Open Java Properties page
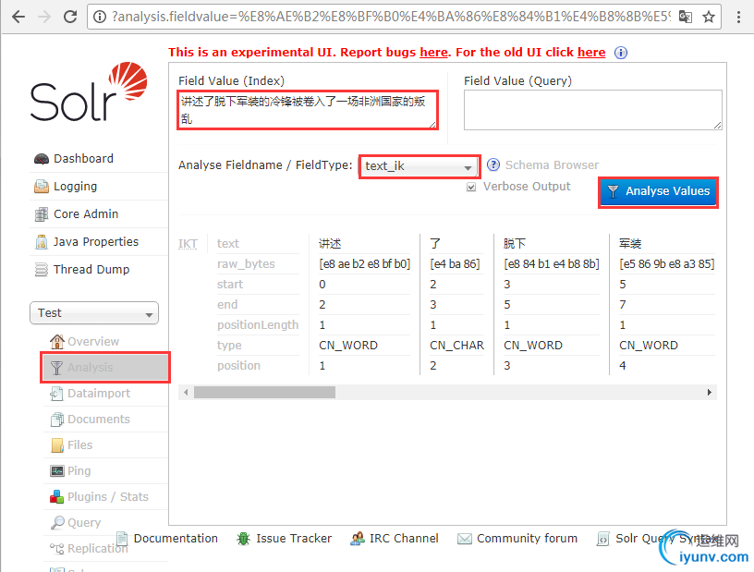 tap(96, 241)
